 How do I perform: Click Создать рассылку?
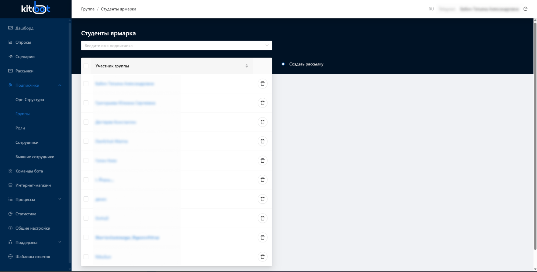click(306, 64)
